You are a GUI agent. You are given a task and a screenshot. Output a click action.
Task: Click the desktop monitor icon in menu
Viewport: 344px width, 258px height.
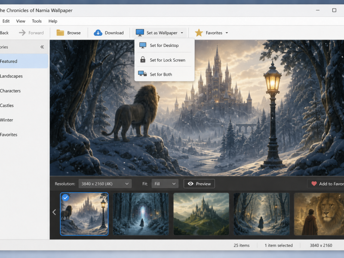click(143, 46)
